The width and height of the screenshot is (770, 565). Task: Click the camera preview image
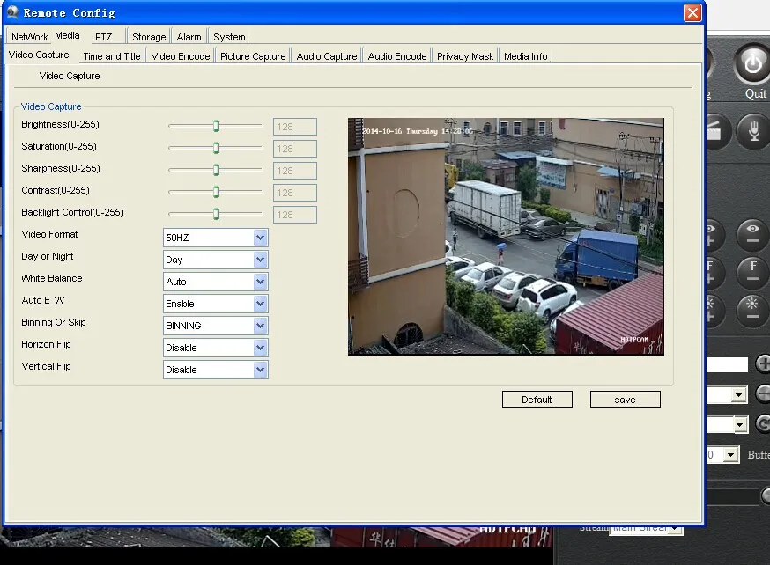click(506, 237)
